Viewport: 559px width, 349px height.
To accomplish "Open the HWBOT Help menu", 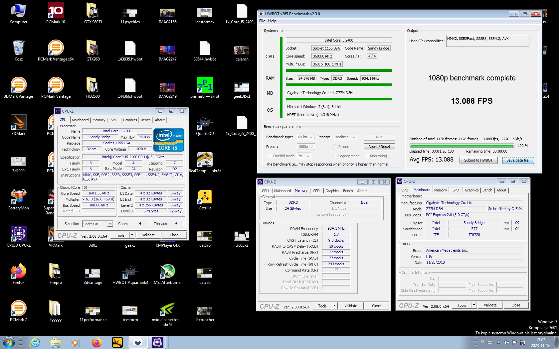I will point(272,21).
